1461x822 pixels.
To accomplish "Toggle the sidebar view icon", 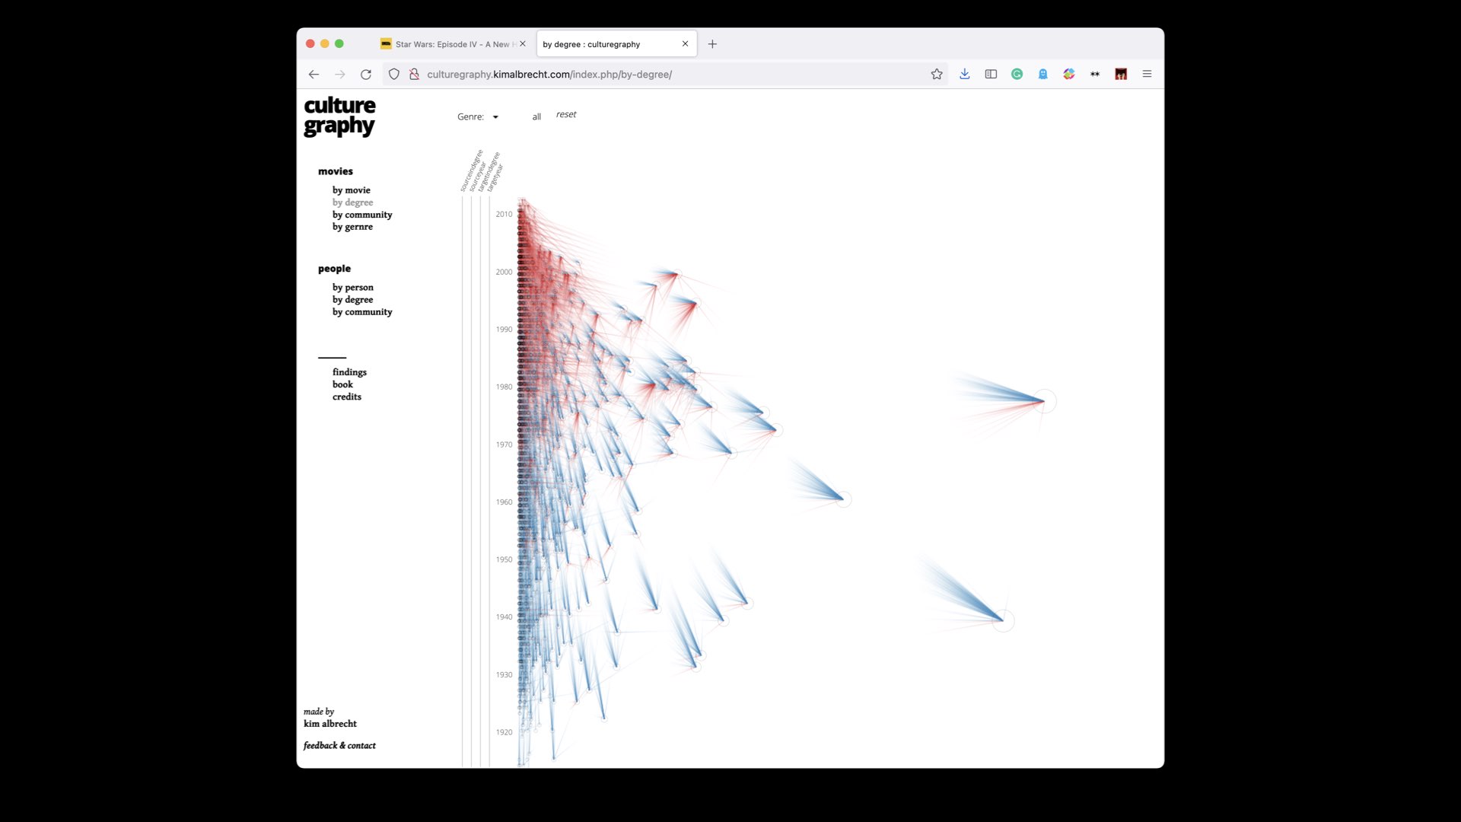I will click(x=991, y=75).
